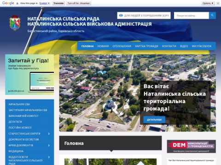Open the ВІДЕО menu item
Image resolution: width=221 pixels, height=165 pixels.
click(x=184, y=46)
